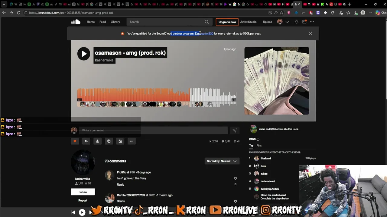Reply to the Prolific comment
The height and width of the screenshot is (217, 387).
coord(120,184)
